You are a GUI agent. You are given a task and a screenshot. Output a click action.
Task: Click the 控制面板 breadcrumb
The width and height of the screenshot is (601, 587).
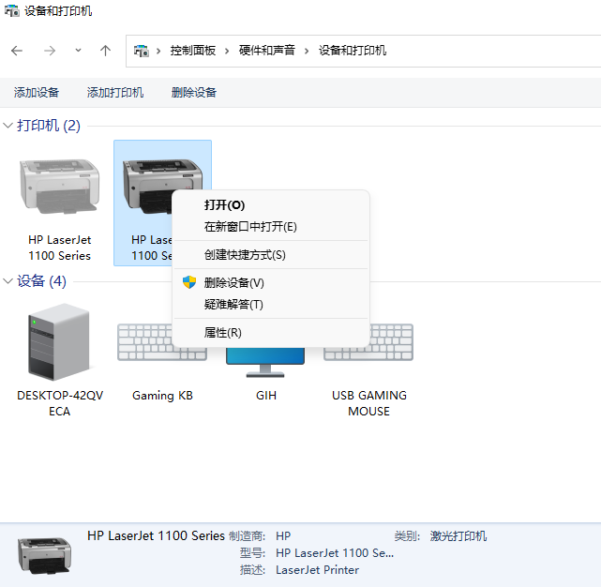click(193, 51)
